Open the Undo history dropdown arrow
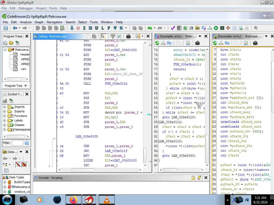 point(154,28)
